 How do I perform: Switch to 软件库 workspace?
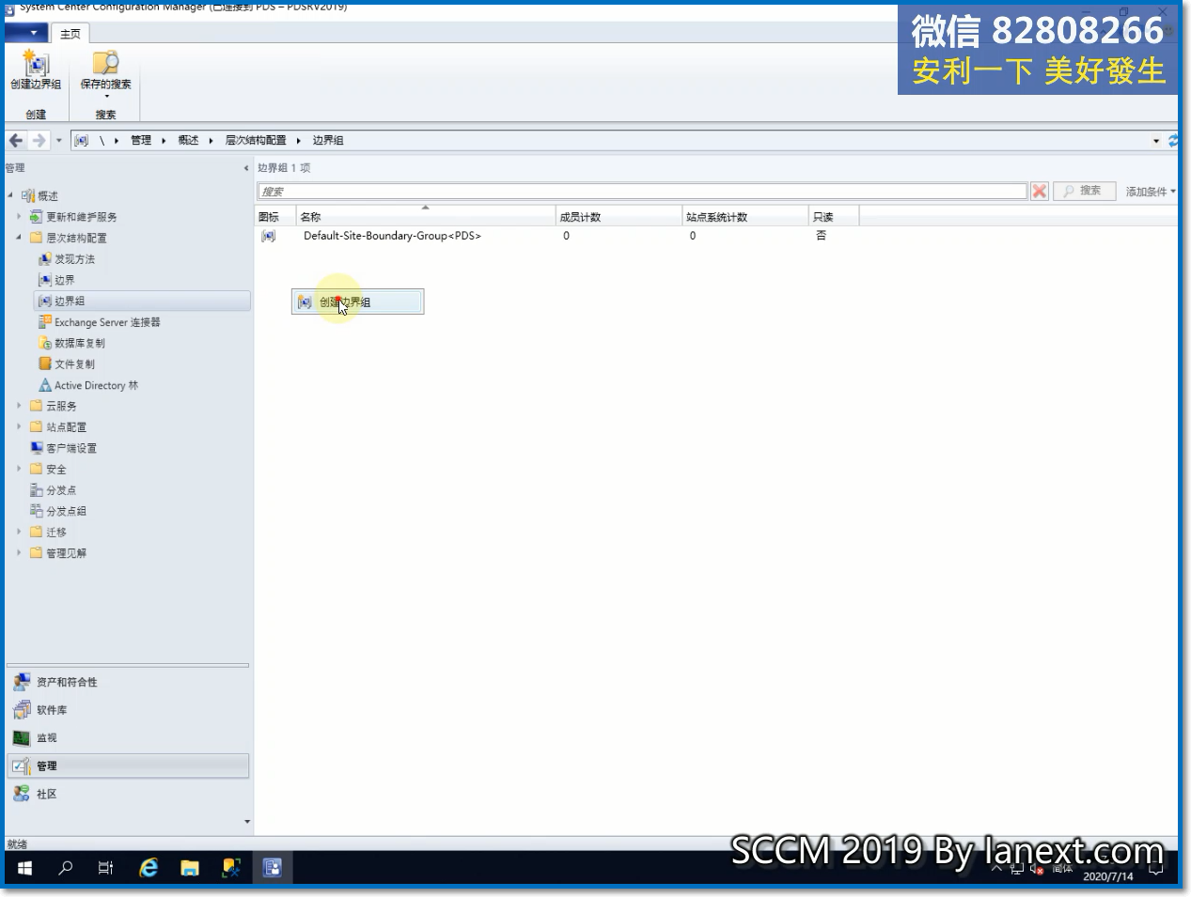[x=128, y=710]
